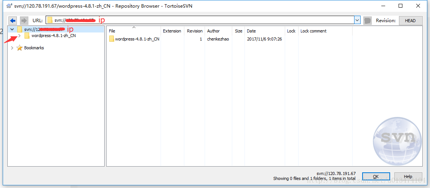Sort by the Lock comment column header
This screenshot has height=188, width=430.
[x=325, y=31]
